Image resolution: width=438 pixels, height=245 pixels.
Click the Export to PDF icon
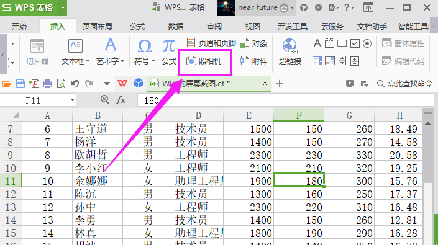tap(34, 84)
